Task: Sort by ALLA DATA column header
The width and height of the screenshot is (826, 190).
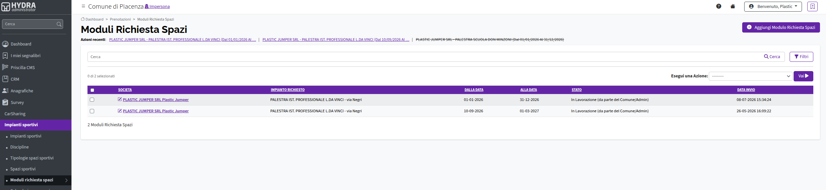Action: coord(529,90)
